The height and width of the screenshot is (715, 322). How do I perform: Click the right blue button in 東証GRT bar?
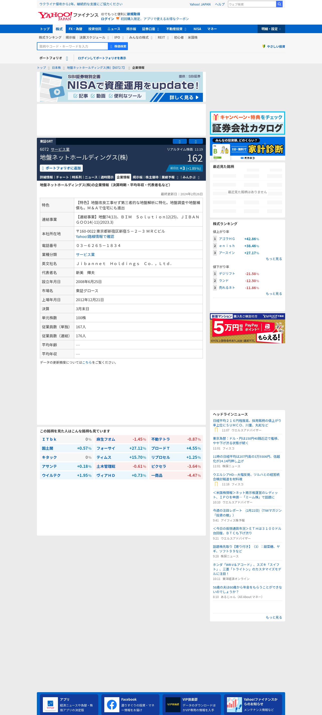[x=196, y=142]
